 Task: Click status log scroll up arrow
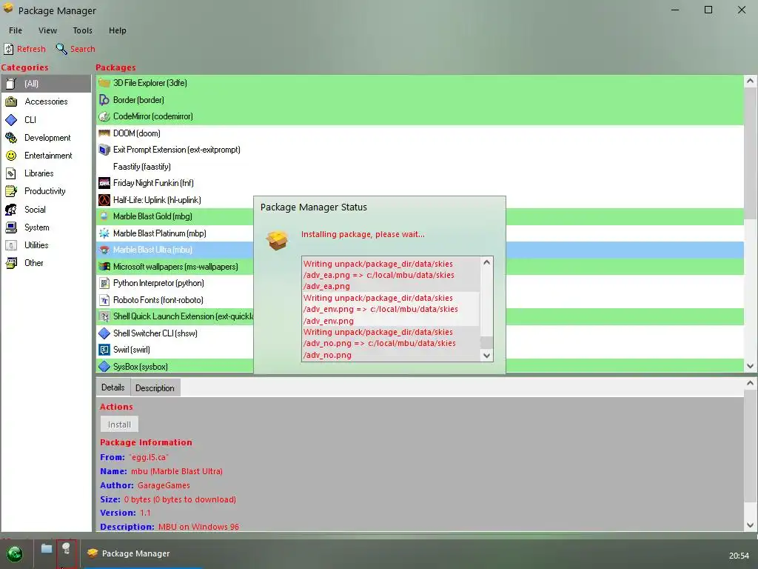(x=487, y=262)
